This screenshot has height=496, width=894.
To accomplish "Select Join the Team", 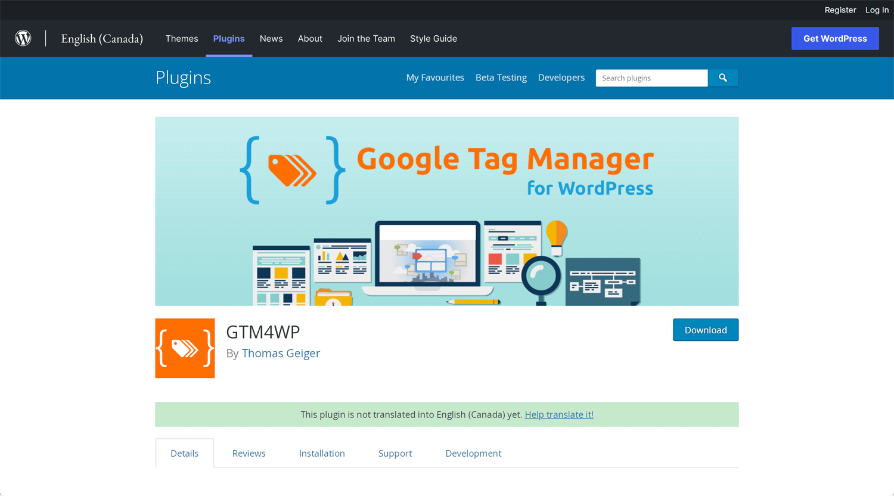I will pos(366,39).
